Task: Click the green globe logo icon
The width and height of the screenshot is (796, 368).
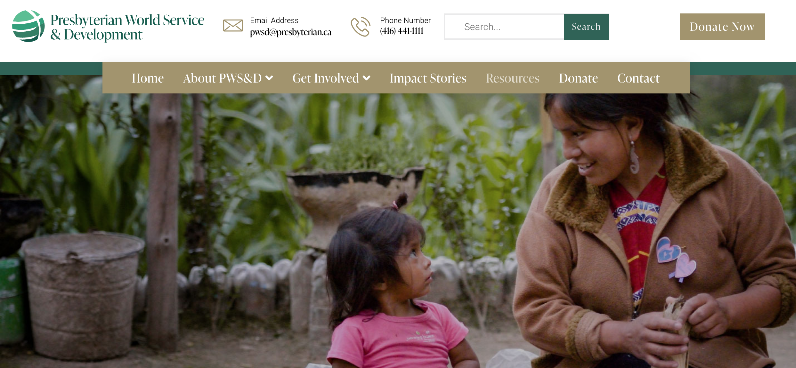Action: pyautogui.click(x=28, y=26)
